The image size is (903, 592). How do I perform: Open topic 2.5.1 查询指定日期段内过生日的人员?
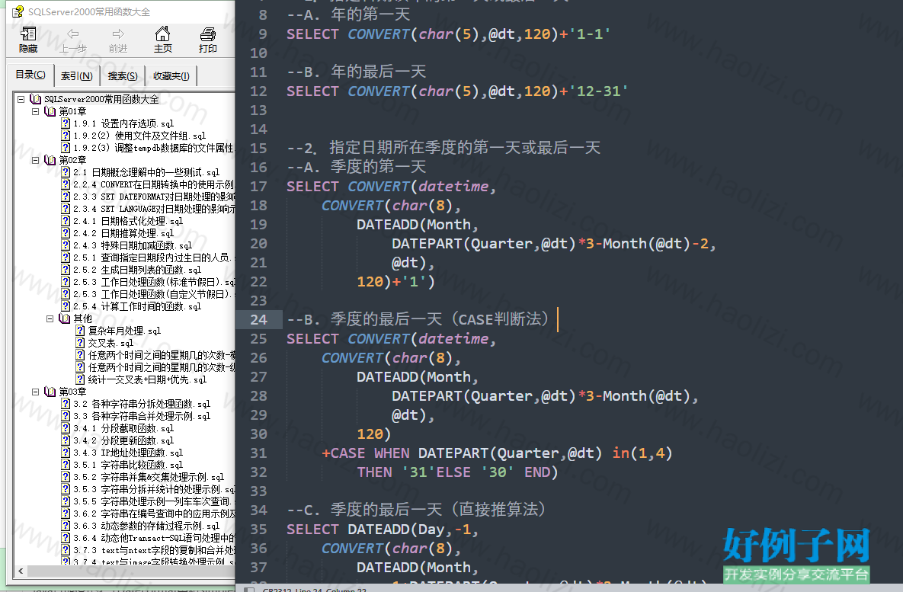(153, 258)
